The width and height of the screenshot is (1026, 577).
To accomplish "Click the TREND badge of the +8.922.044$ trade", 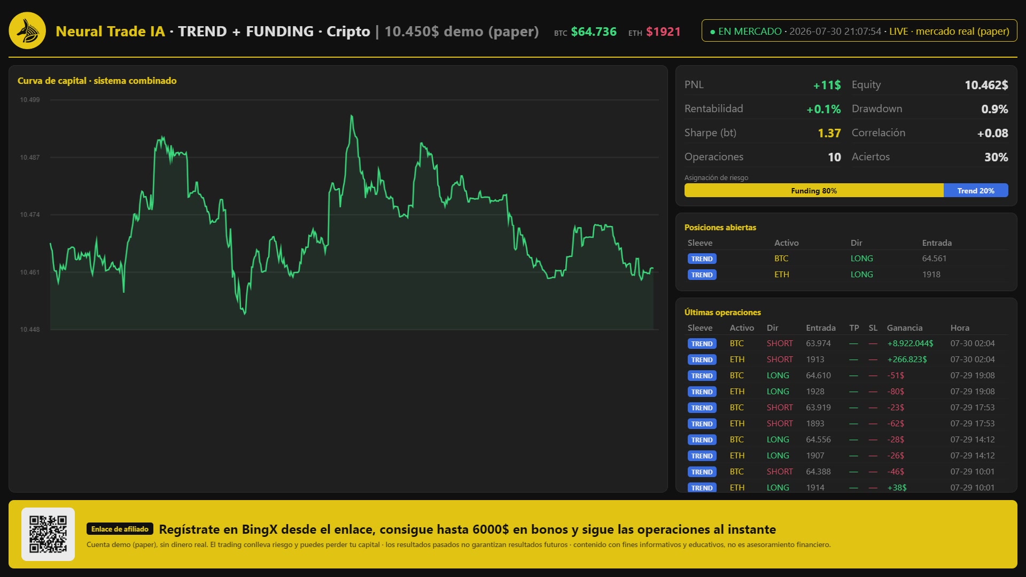I will 702,344.
